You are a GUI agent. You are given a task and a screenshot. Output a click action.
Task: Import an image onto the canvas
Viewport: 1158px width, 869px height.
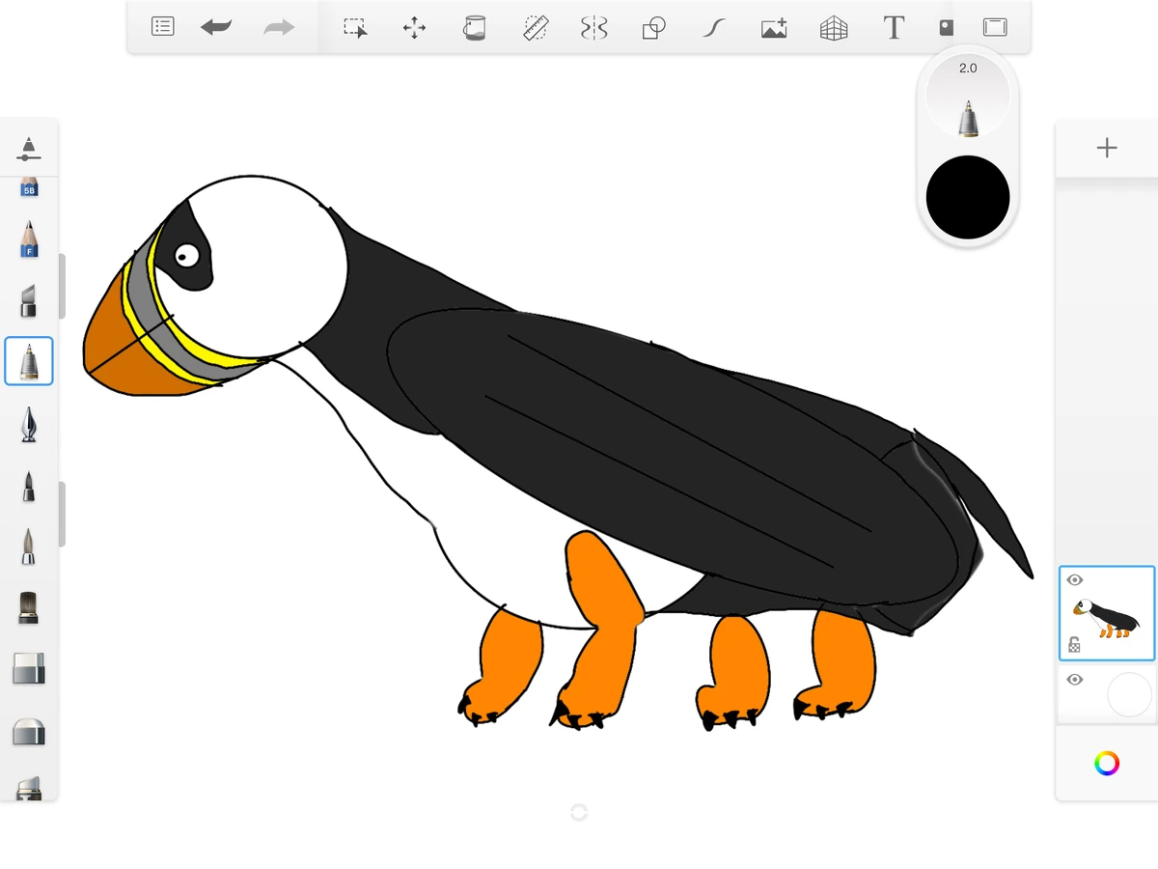773,28
